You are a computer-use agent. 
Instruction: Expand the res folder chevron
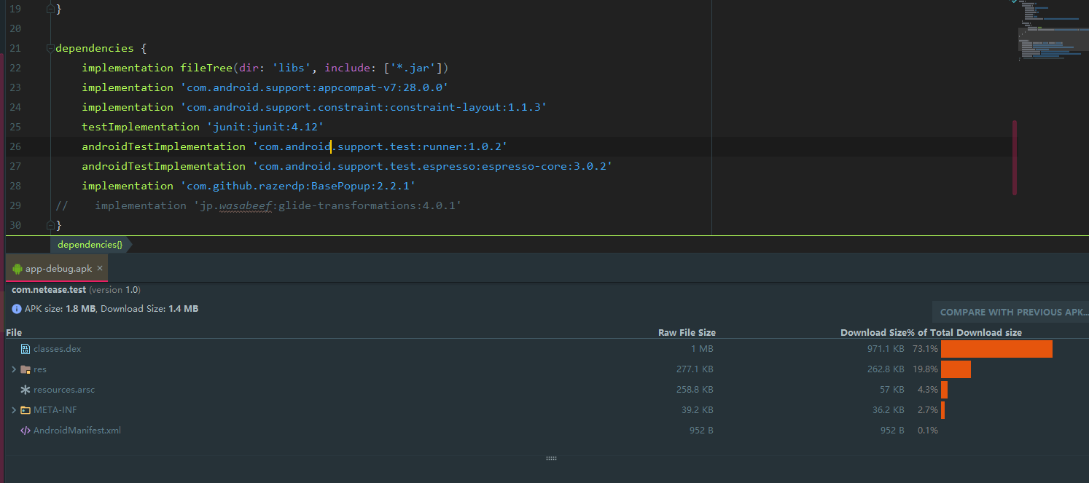coord(12,369)
